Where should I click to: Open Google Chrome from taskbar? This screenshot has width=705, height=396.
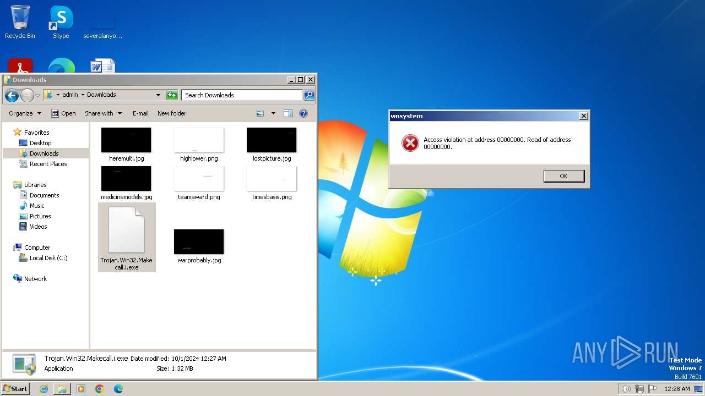100,389
